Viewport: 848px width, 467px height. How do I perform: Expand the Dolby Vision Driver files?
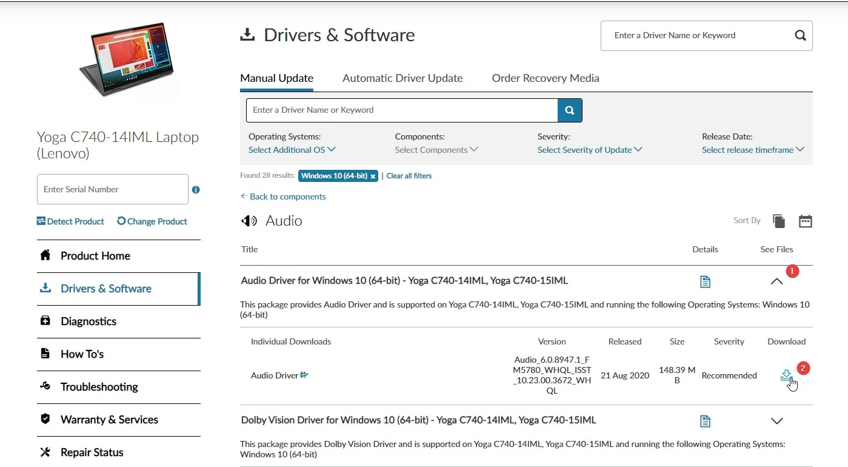tap(776, 421)
